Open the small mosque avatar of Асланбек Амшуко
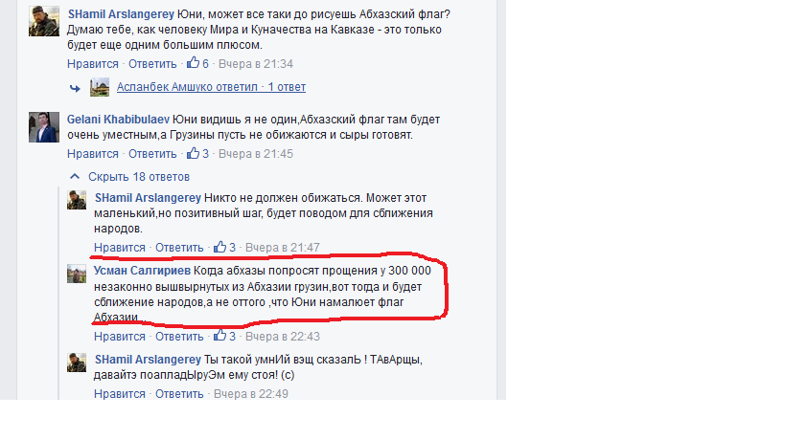Image resolution: width=785 pixels, height=440 pixels. 100,87
